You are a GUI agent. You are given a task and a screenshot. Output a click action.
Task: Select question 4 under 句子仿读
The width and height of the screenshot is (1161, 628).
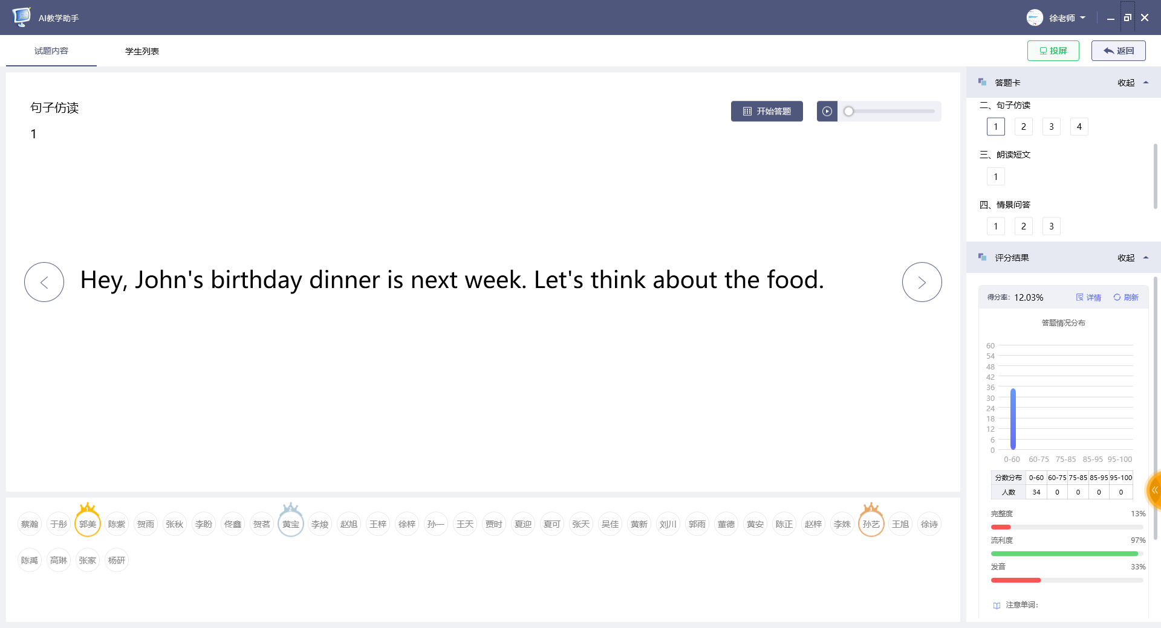tap(1079, 127)
